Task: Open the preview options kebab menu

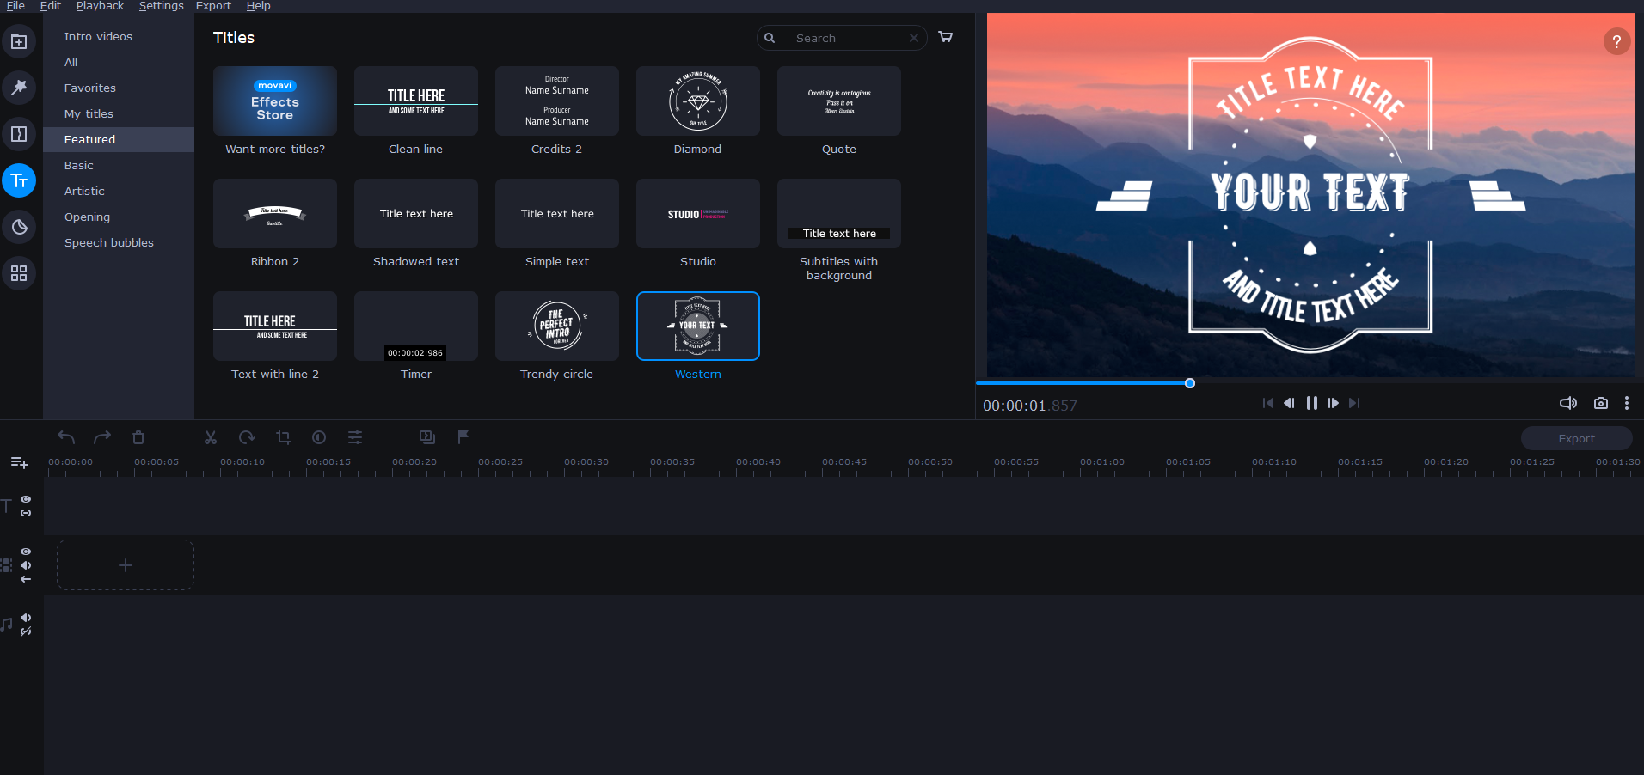Action: tap(1626, 403)
